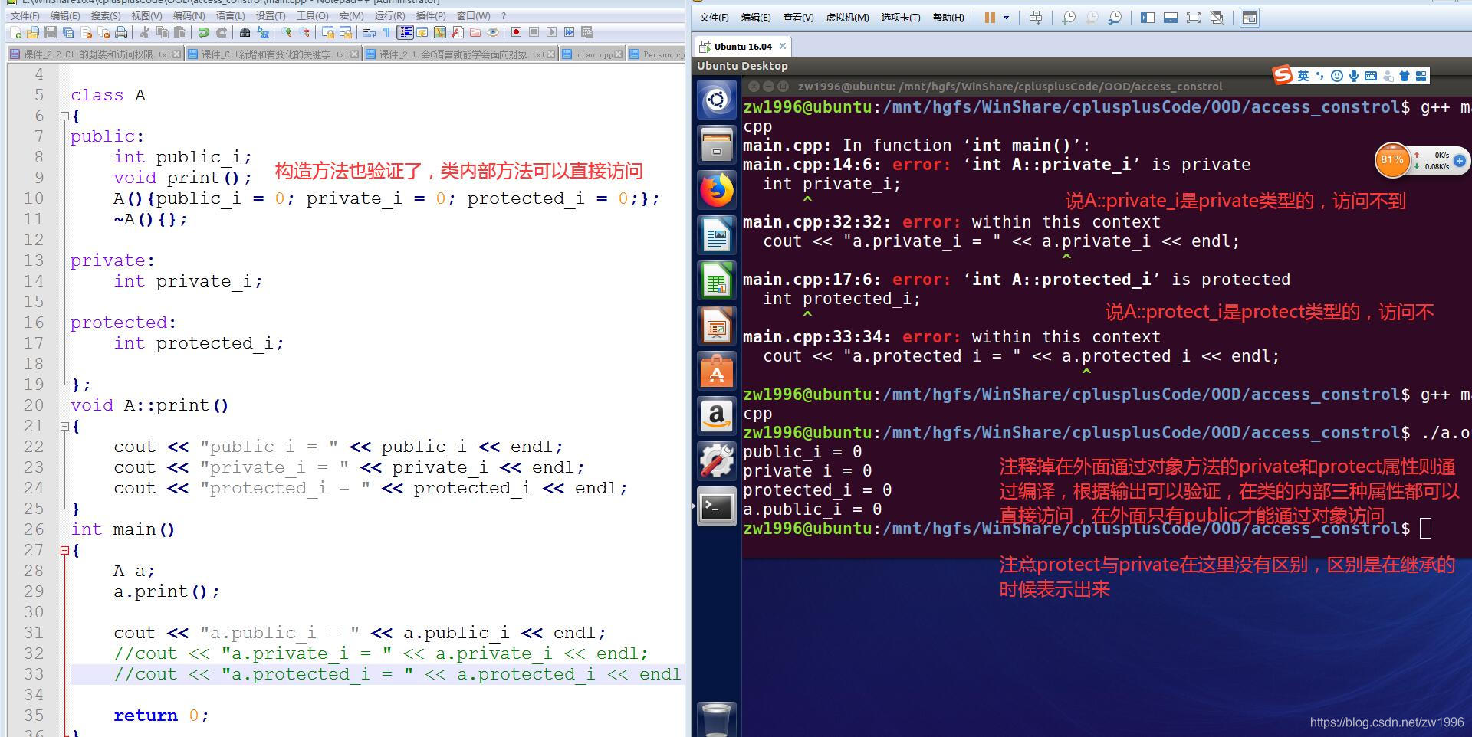
Task: Open VMware snapshot manager icon
Action: [1115, 18]
